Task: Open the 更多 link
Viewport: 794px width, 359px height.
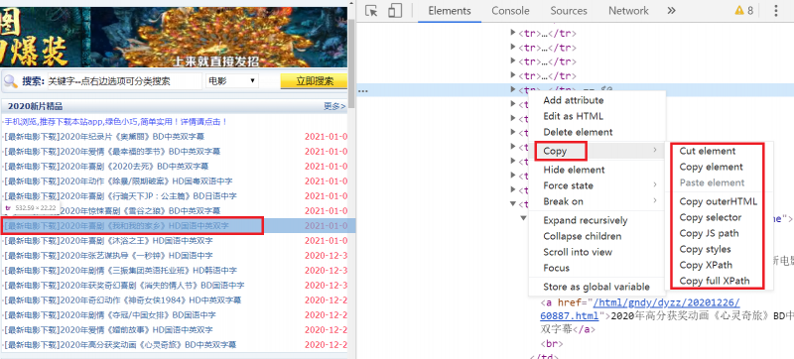Action: (x=334, y=106)
